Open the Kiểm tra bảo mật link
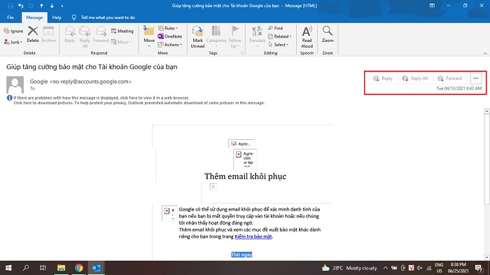This screenshot has width=490, height=275. [253, 237]
